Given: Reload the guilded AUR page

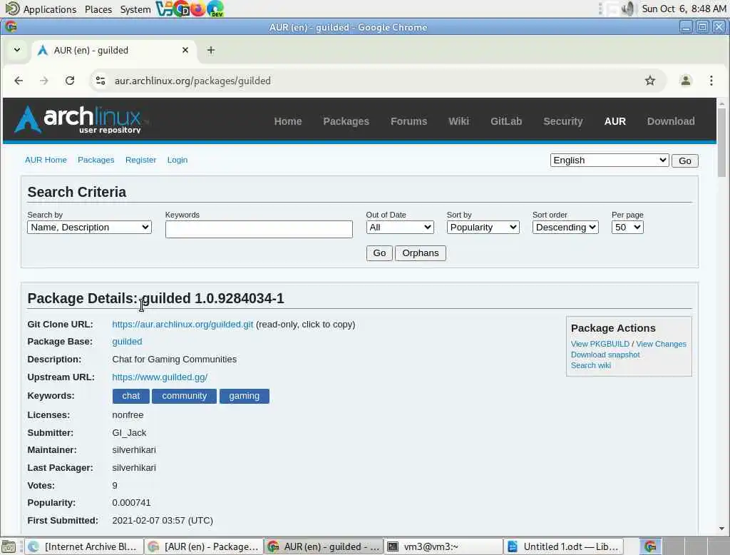Looking at the screenshot, I should pos(70,81).
